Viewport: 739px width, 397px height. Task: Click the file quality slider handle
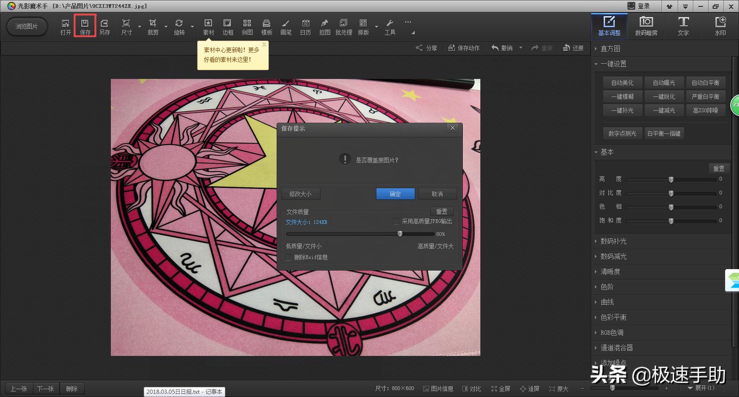[400, 234]
